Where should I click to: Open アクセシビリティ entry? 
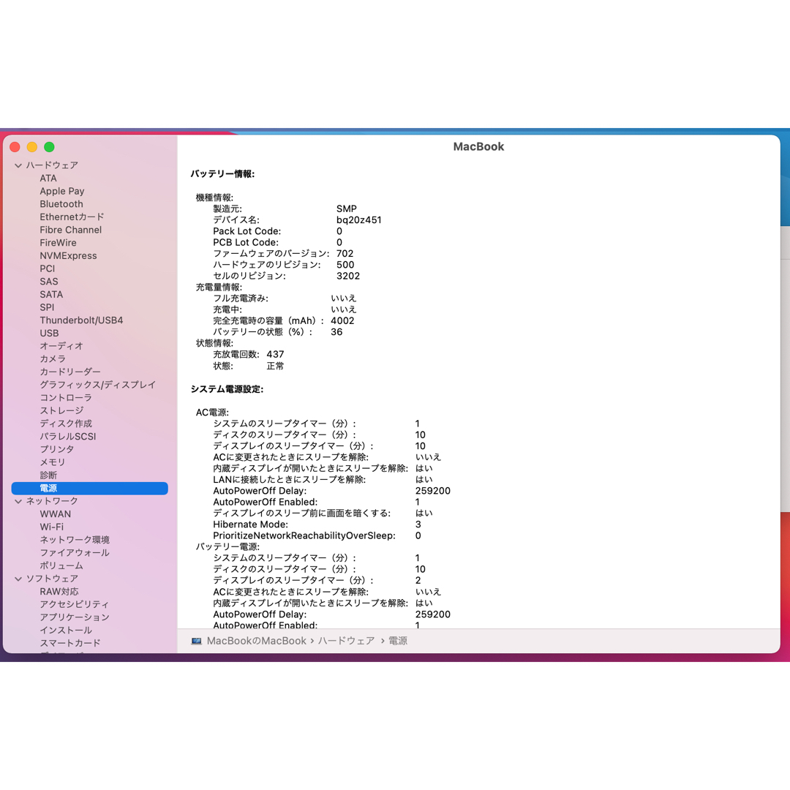[74, 605]
